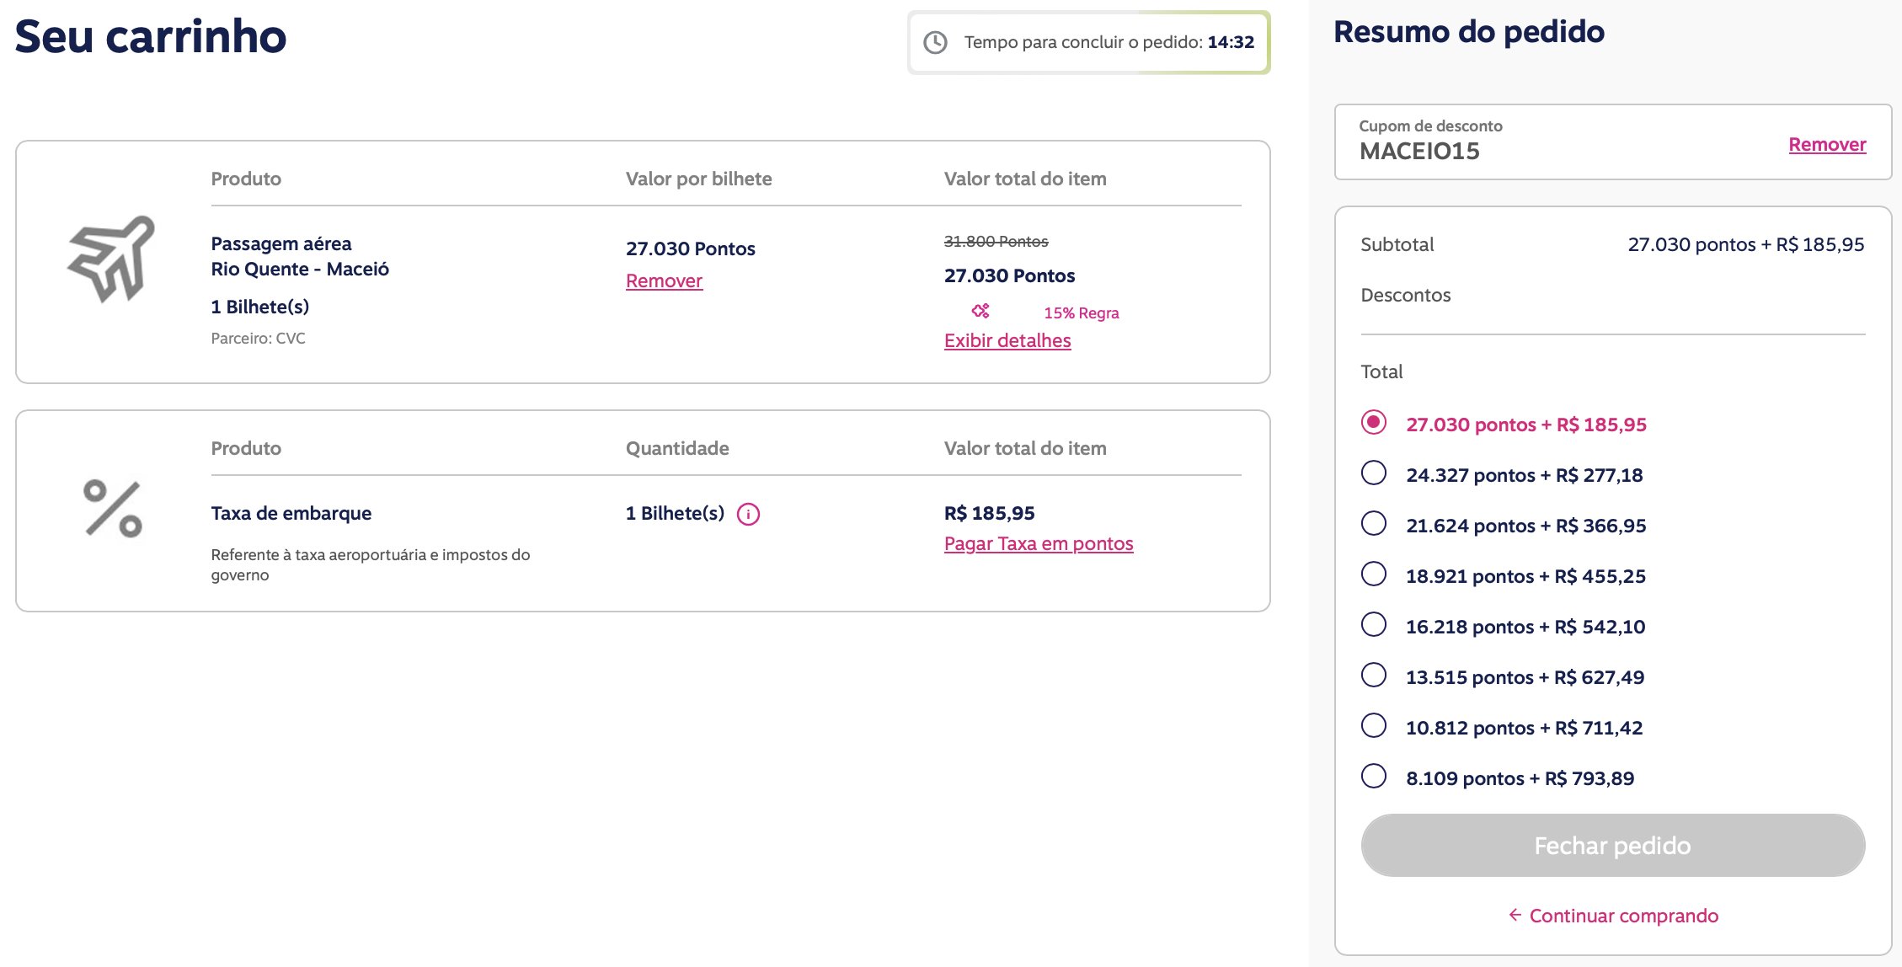Click the back arrow beside Continuar comprando
This screenshot has height=967, width=1902.
coord(1515,915)
